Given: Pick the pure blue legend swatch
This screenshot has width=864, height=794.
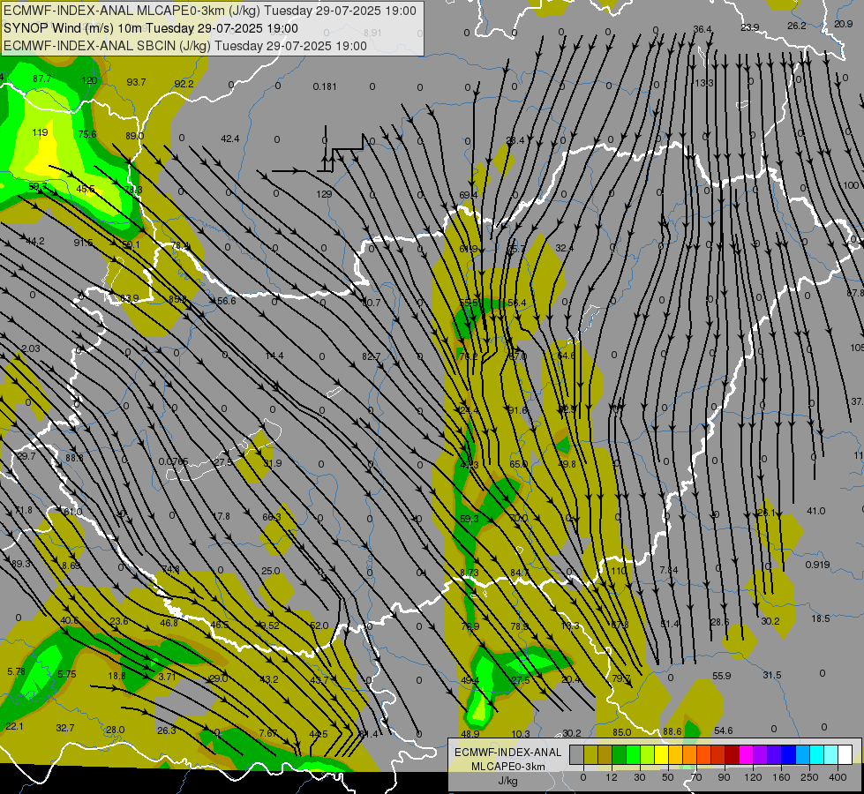Looking at the screenshot, I should [789, 754].
